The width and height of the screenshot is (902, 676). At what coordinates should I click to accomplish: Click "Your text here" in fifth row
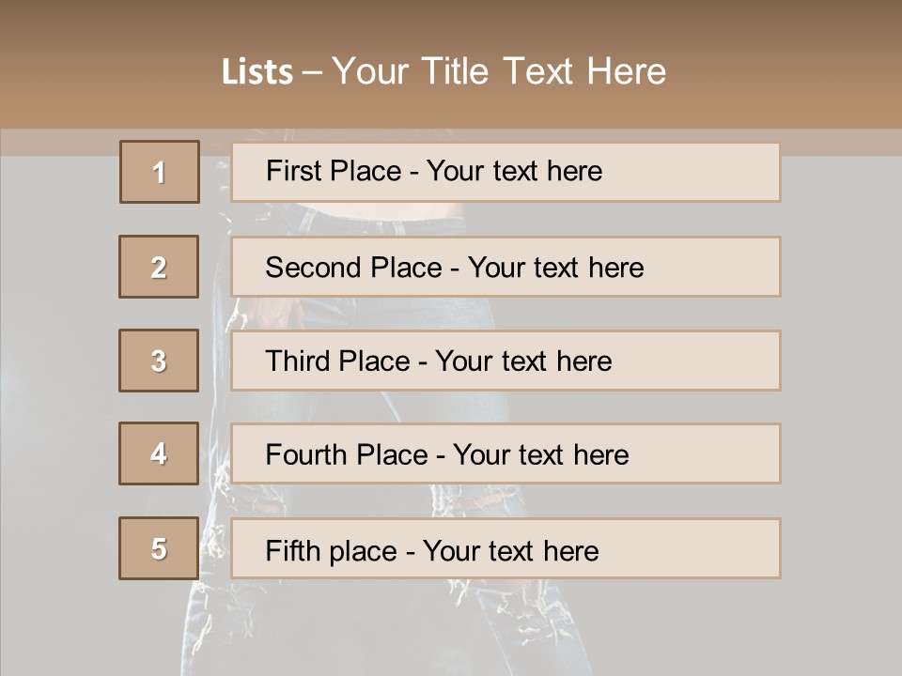(510, 550)
